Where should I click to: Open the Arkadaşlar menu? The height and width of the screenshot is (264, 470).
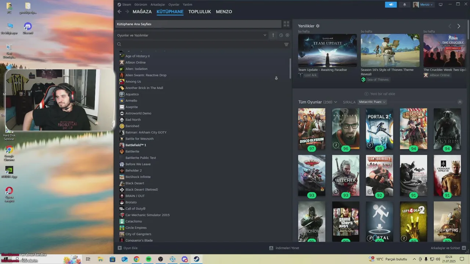coord(158,4)
